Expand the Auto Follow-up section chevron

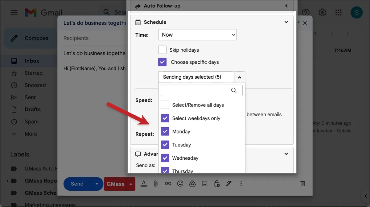286,6
